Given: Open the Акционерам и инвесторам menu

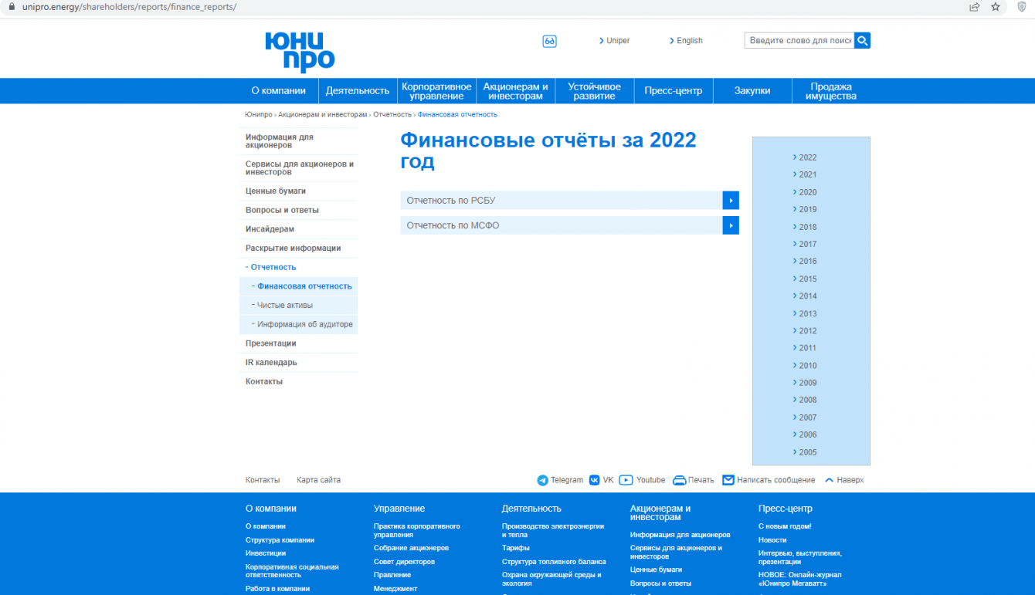Looking at the screenshot, I should pyautogui.click(x=516, y=91).
